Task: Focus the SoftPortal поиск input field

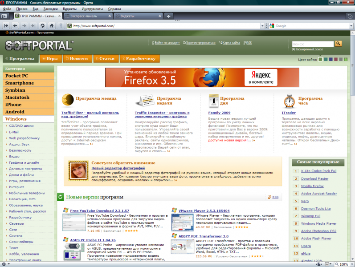Action: pos(313,44)
